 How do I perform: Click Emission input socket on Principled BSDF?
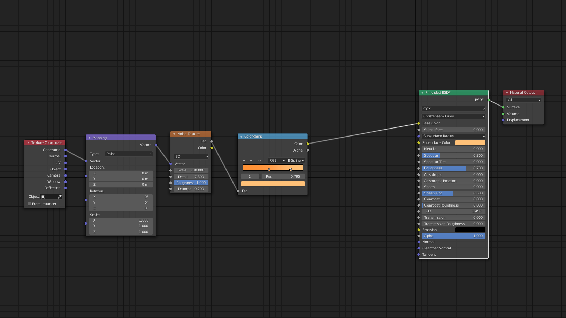click(x=419, y=230)
